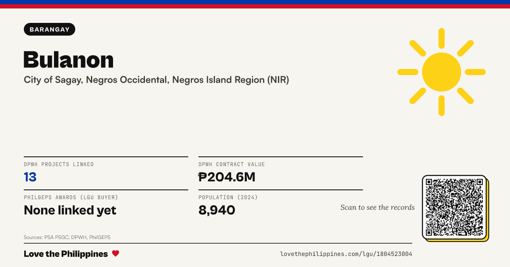
Task: Click the red stripe below the blue band
Action: pos(255,6)
